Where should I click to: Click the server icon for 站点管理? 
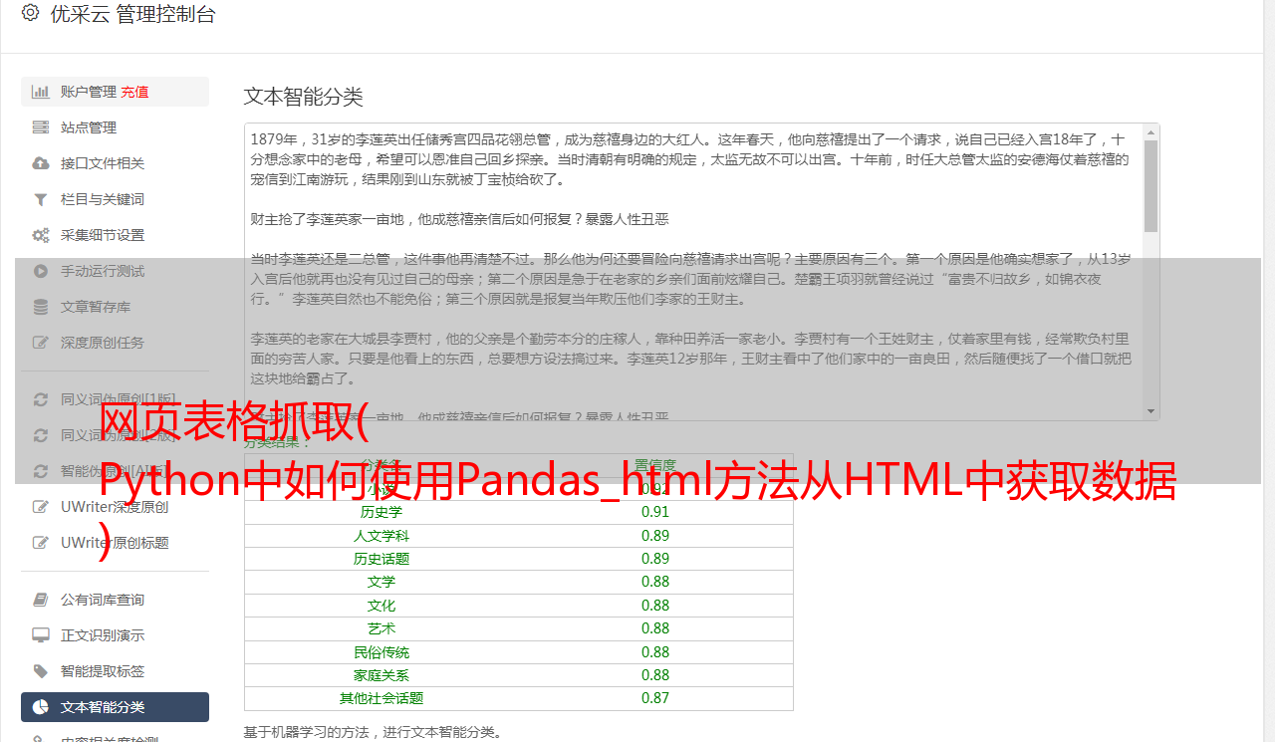[x=40, y=127]
